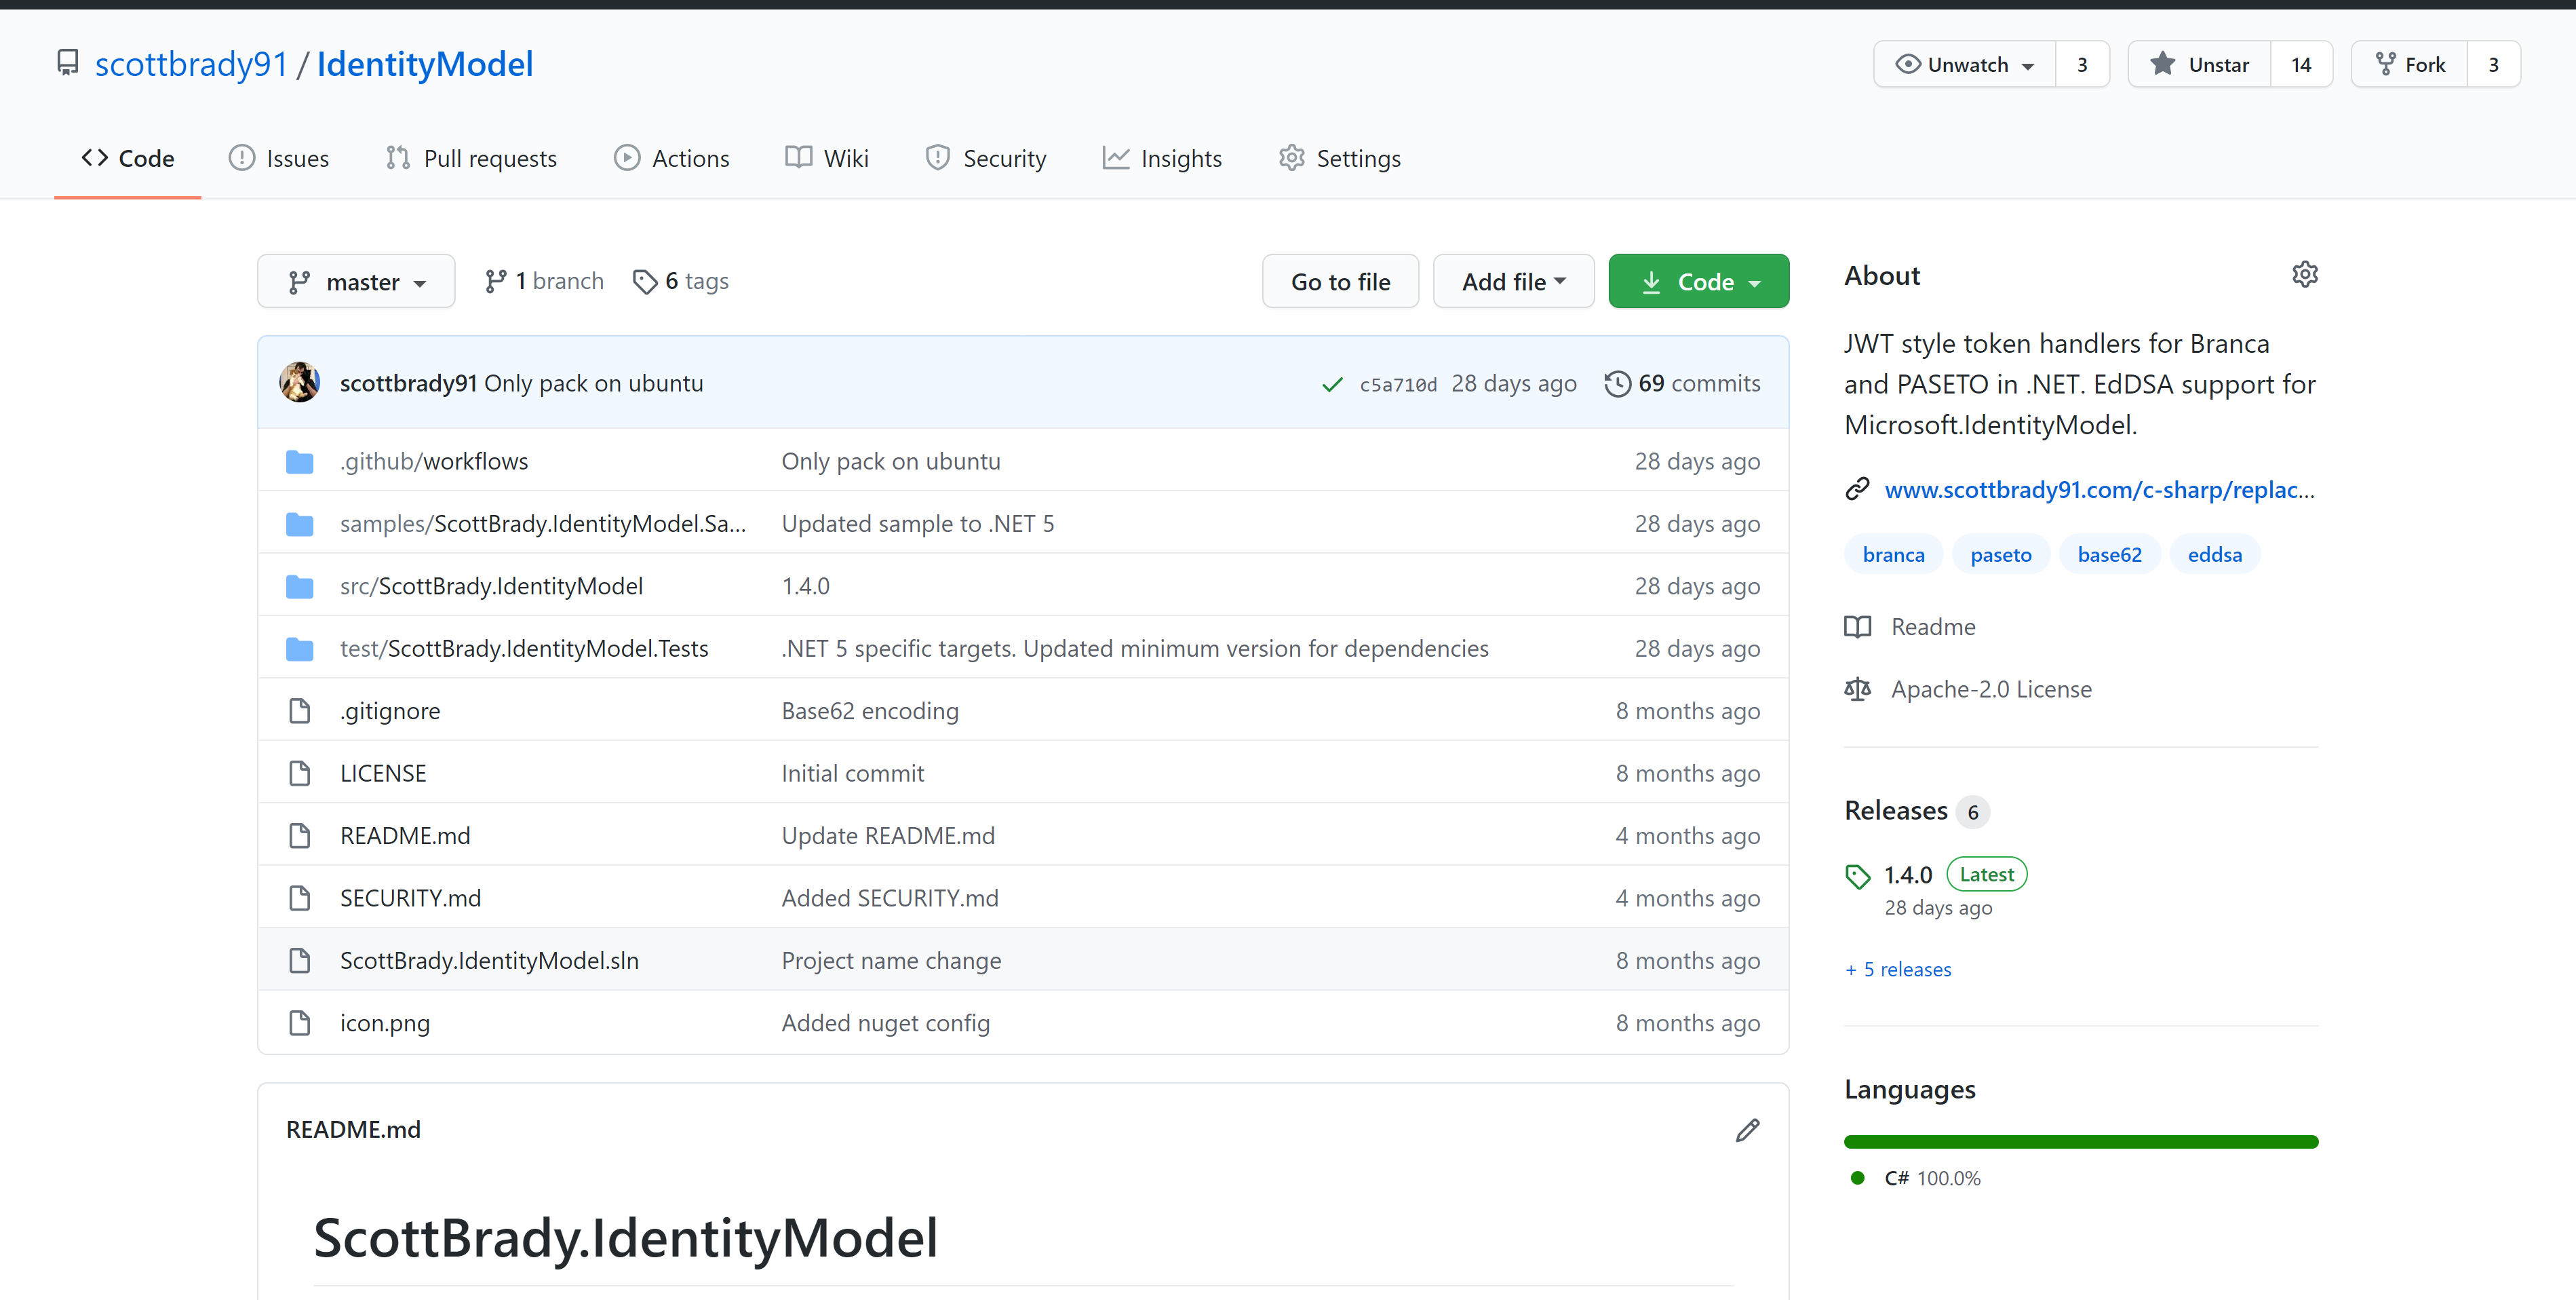Open the Pull requests tab
Screen dimensions: 2576x1300
tap(471, 158)
